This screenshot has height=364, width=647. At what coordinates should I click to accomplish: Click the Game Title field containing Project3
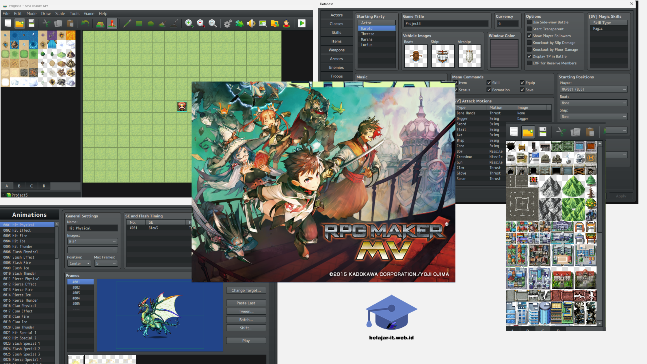click(446, 23)
